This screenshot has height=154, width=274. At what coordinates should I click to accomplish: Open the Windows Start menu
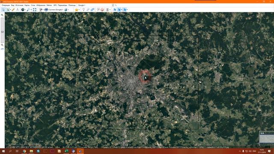pos(3,151)
